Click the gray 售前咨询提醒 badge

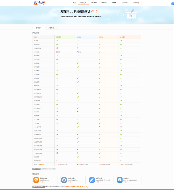(36, 169)
